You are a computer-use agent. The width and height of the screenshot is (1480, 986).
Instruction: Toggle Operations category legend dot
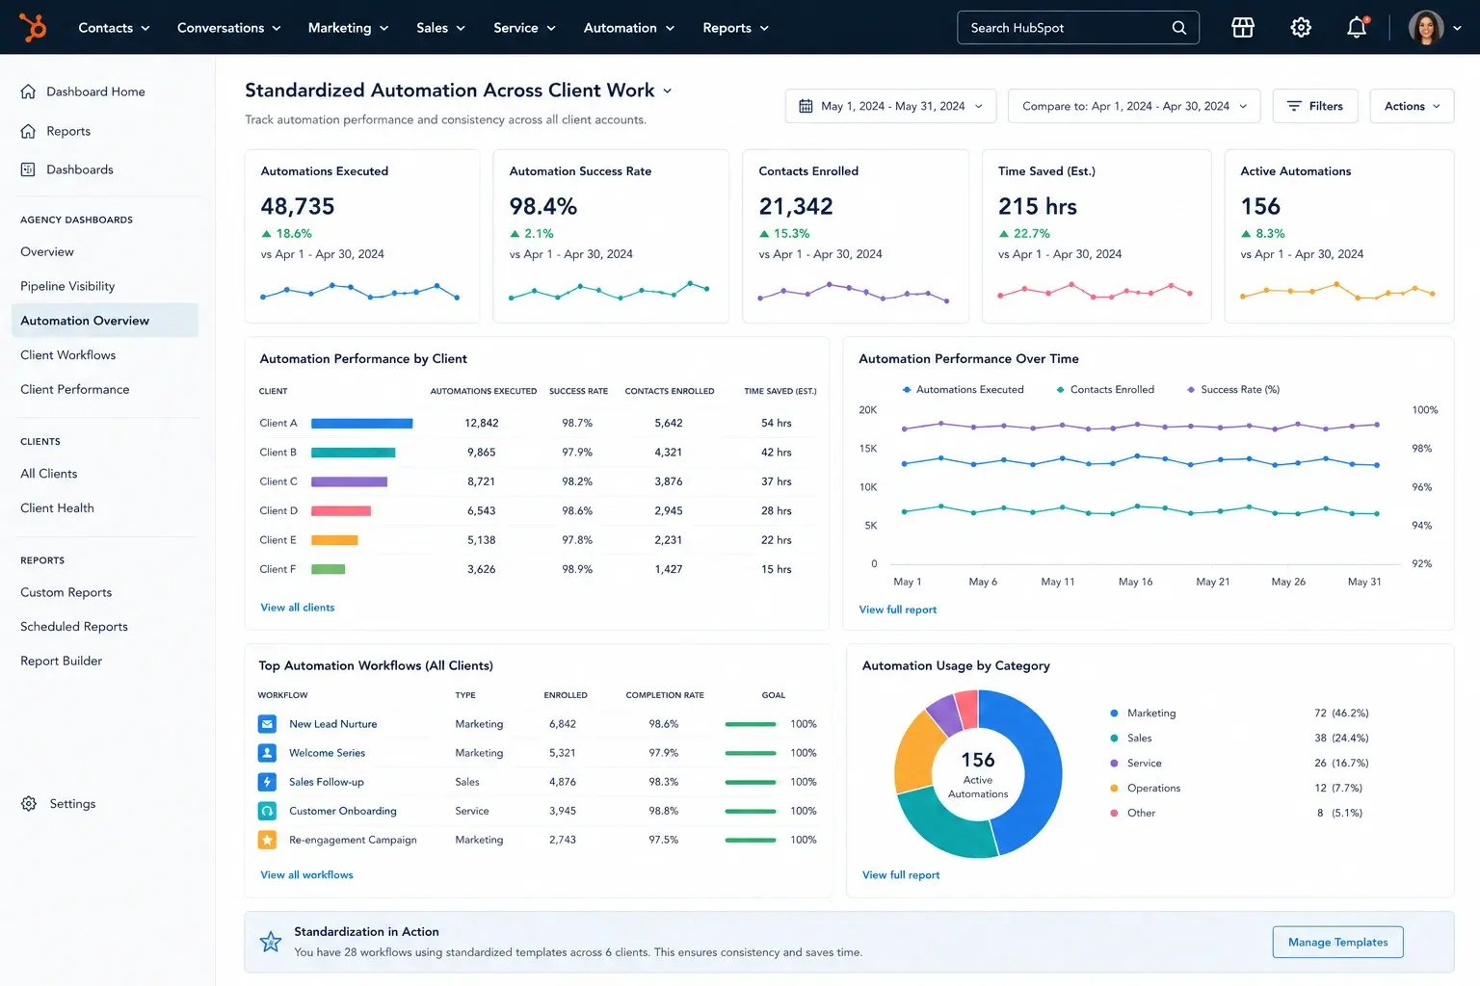[x=1114, y=789]
